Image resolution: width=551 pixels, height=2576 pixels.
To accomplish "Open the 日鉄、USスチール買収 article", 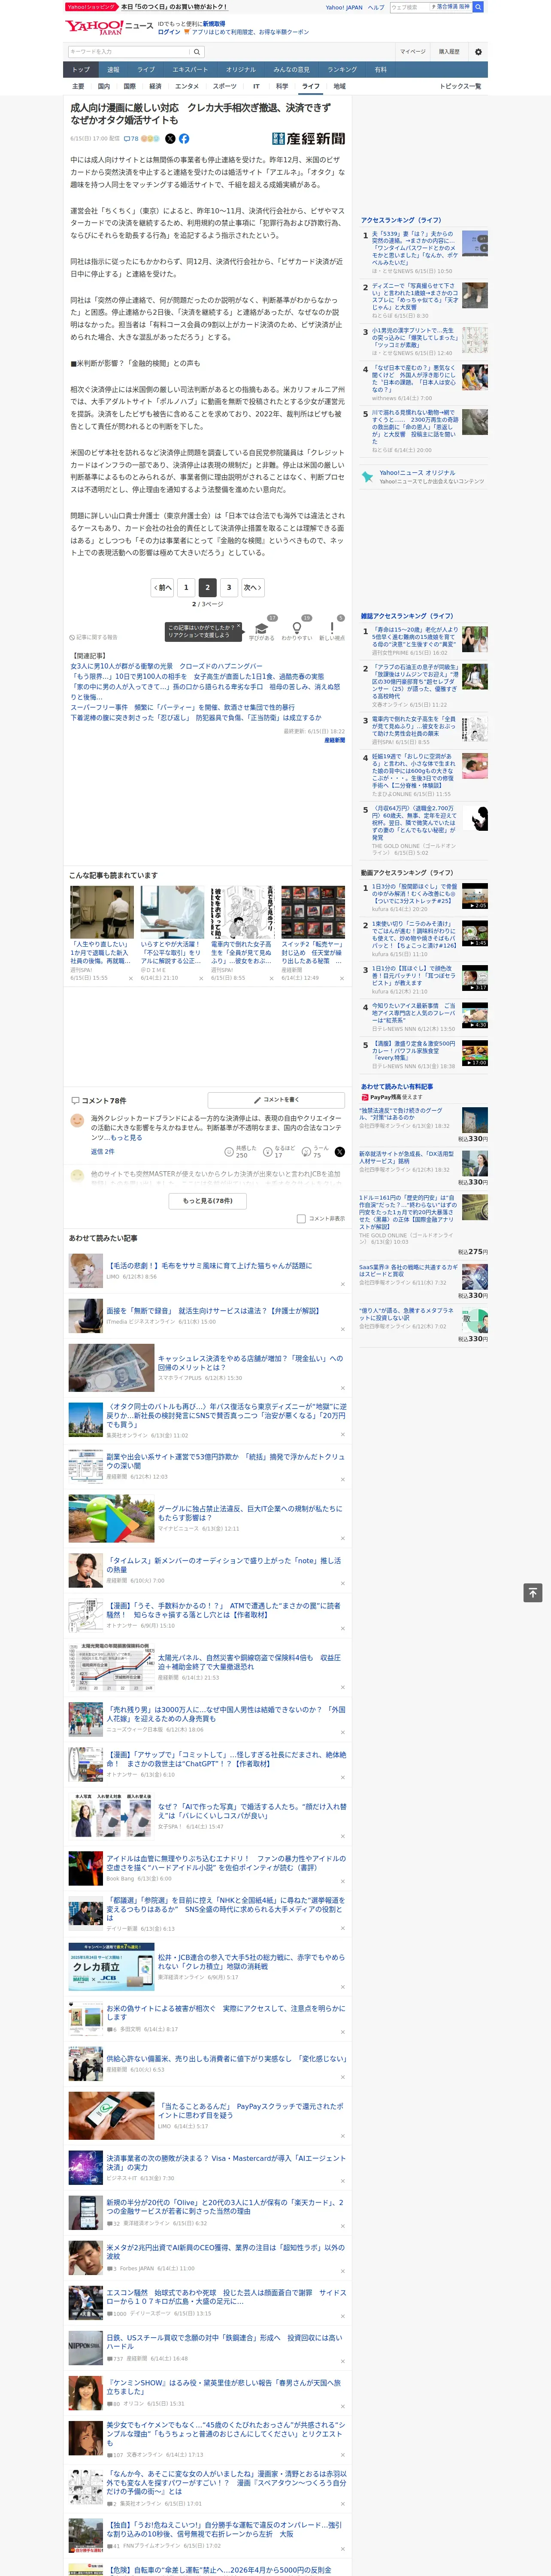I will coord(224,2341).
